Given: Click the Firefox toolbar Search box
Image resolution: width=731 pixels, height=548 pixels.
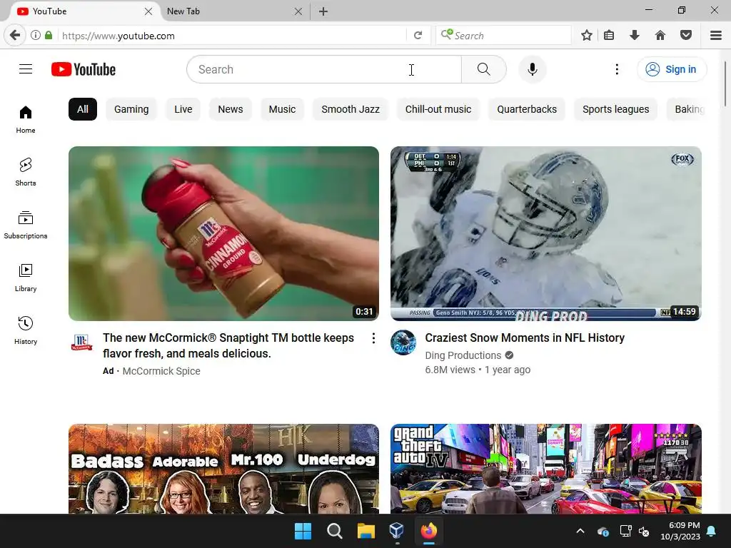Looking at the screenshot, I should [503, 36].
